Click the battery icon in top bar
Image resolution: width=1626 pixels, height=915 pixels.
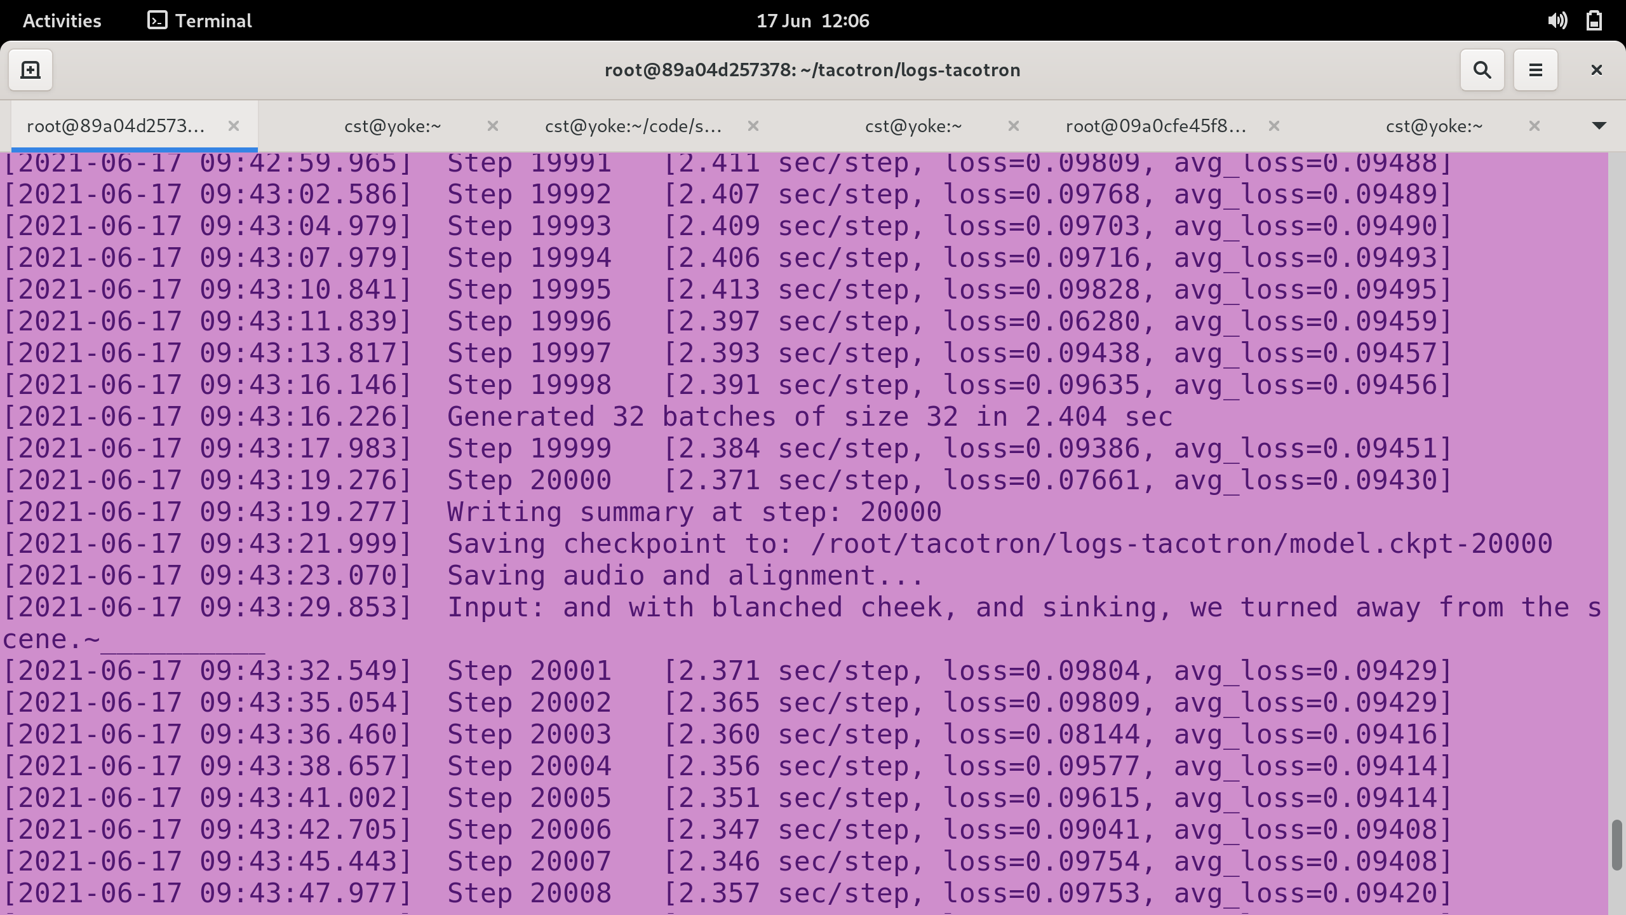pos(1594,21)
